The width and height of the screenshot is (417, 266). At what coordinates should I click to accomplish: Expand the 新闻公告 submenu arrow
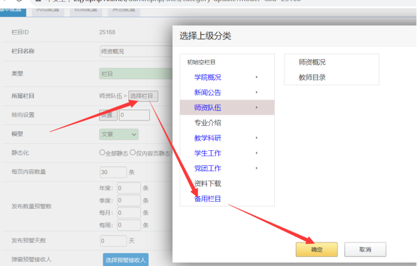point(256,92)
